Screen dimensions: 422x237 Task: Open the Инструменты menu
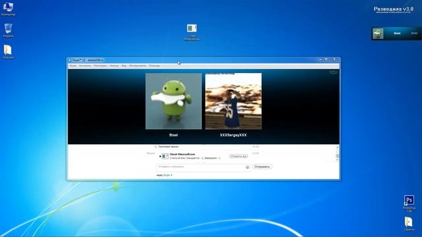click(x=138, y=66)
